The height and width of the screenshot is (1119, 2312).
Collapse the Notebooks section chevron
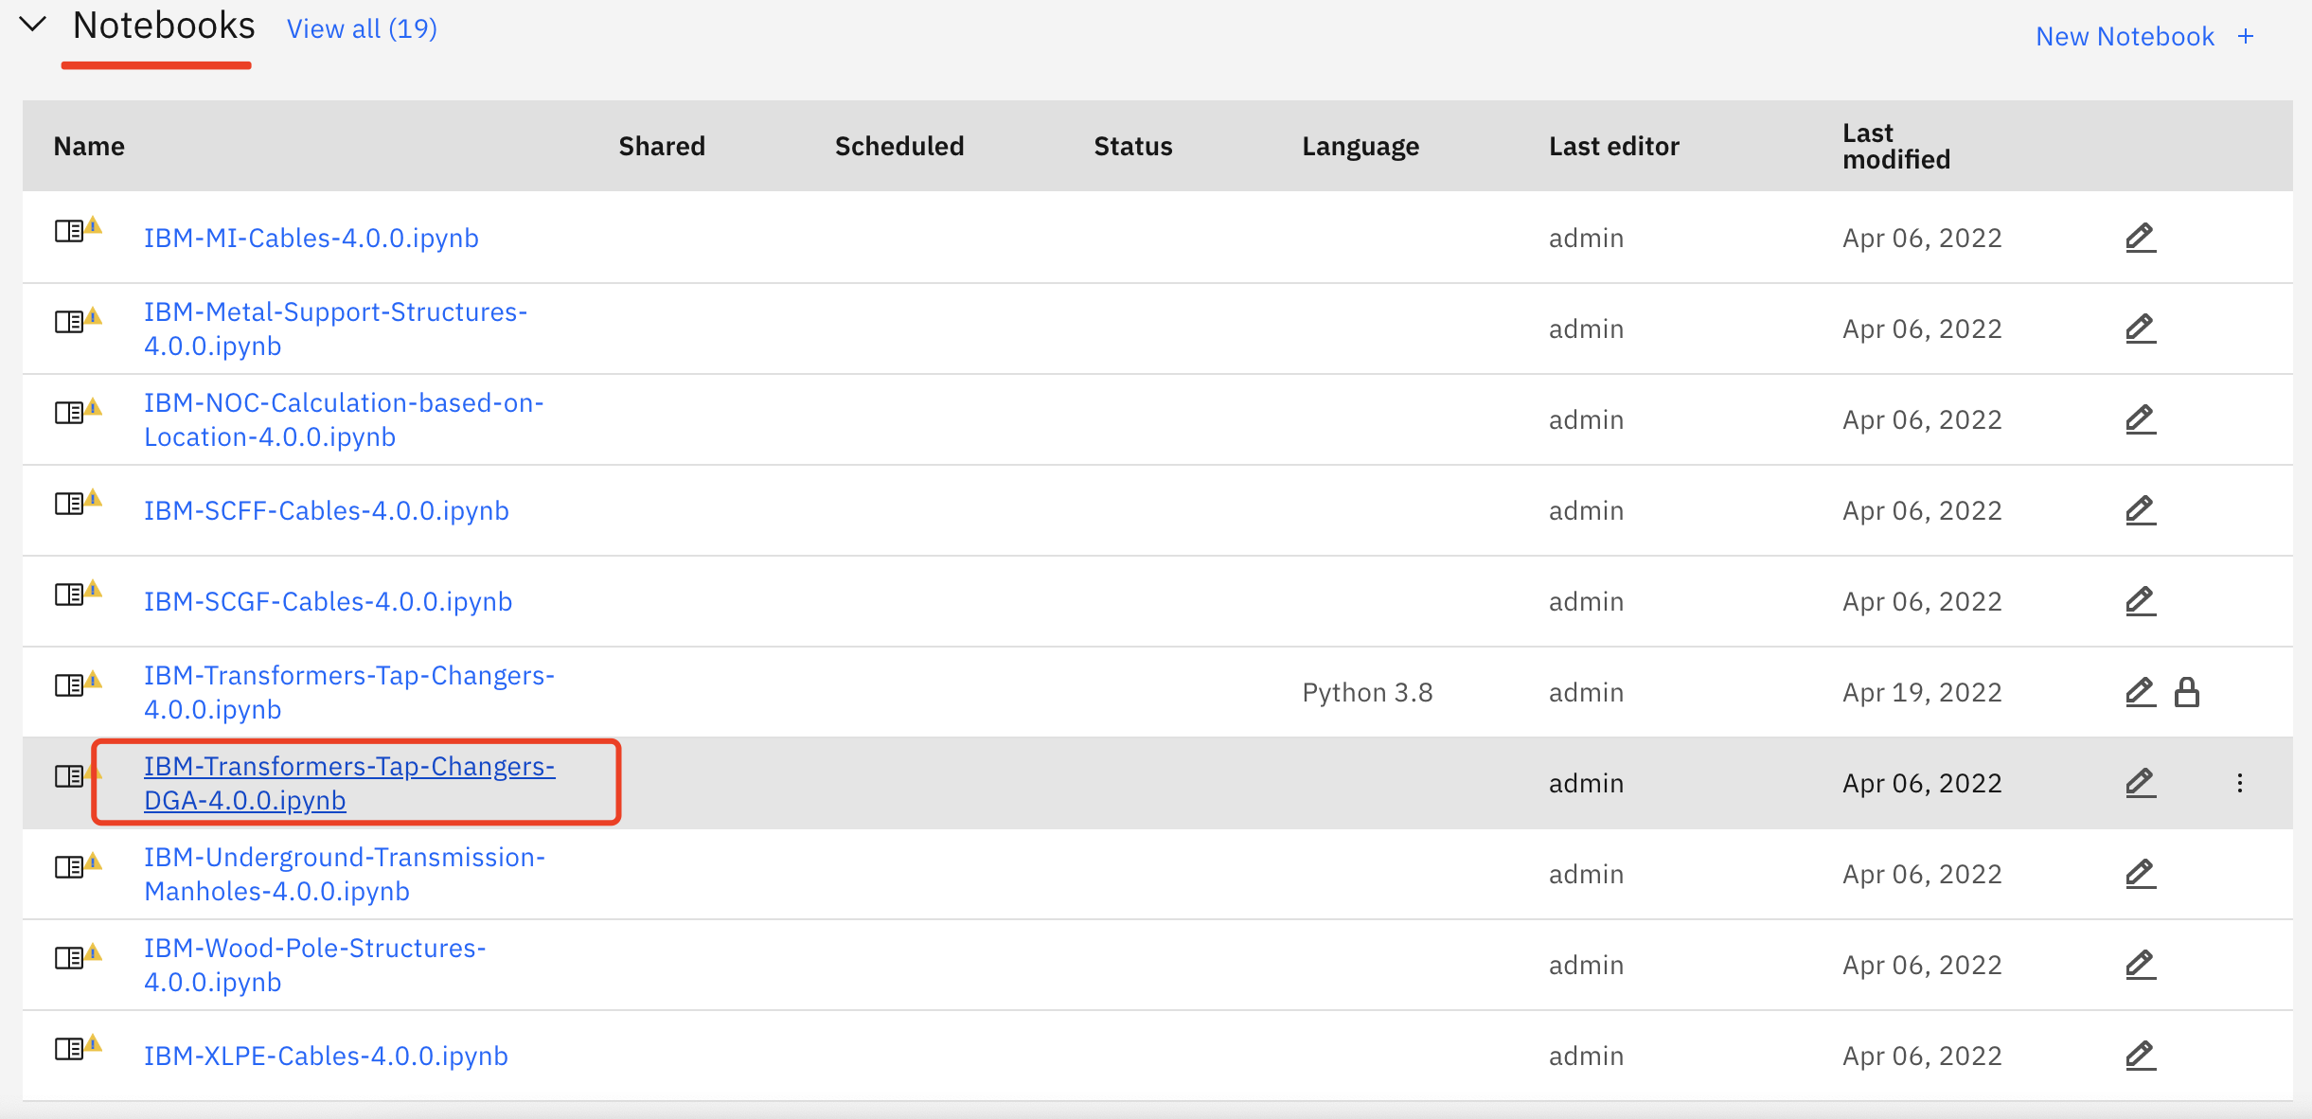click(x=33, y=25)
